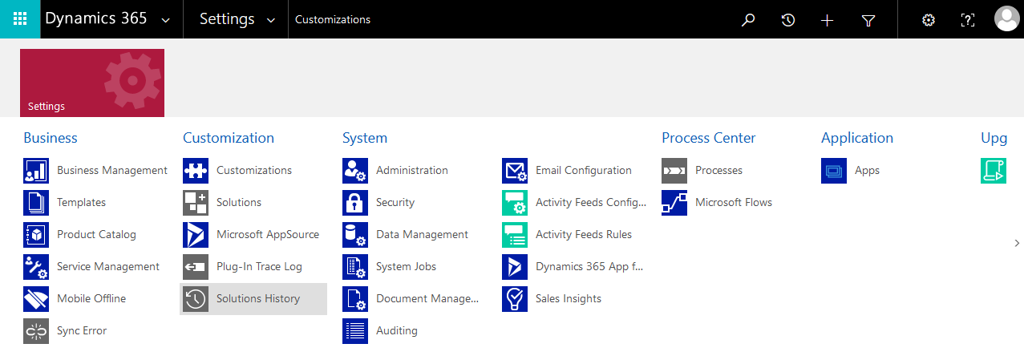Viewport: 1024px width, 364px height.
Task: Open Business Management menu entry
Action: (111, 171)
